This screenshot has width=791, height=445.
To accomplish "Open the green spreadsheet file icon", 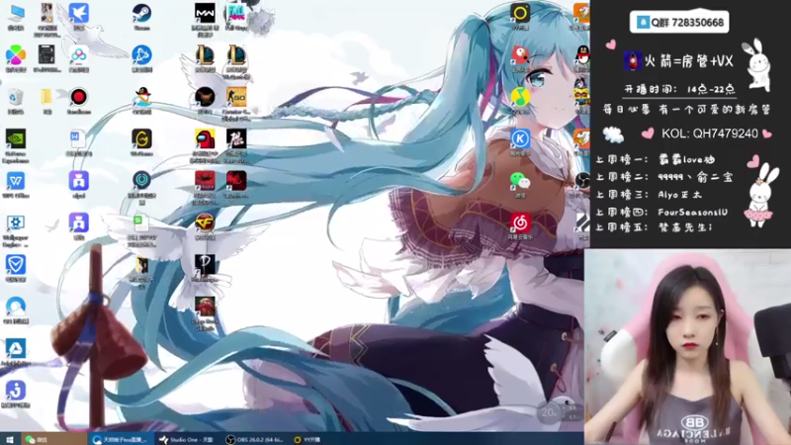I will [x=141, y=222].
